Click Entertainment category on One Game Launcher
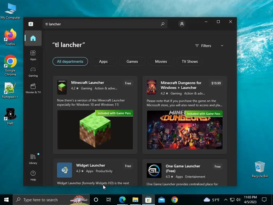This screenshot has height=205, width=273. (195, 177)
